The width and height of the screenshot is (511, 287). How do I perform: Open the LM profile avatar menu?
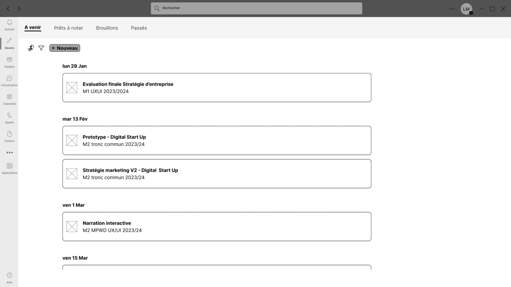click(x=466, y=9)
